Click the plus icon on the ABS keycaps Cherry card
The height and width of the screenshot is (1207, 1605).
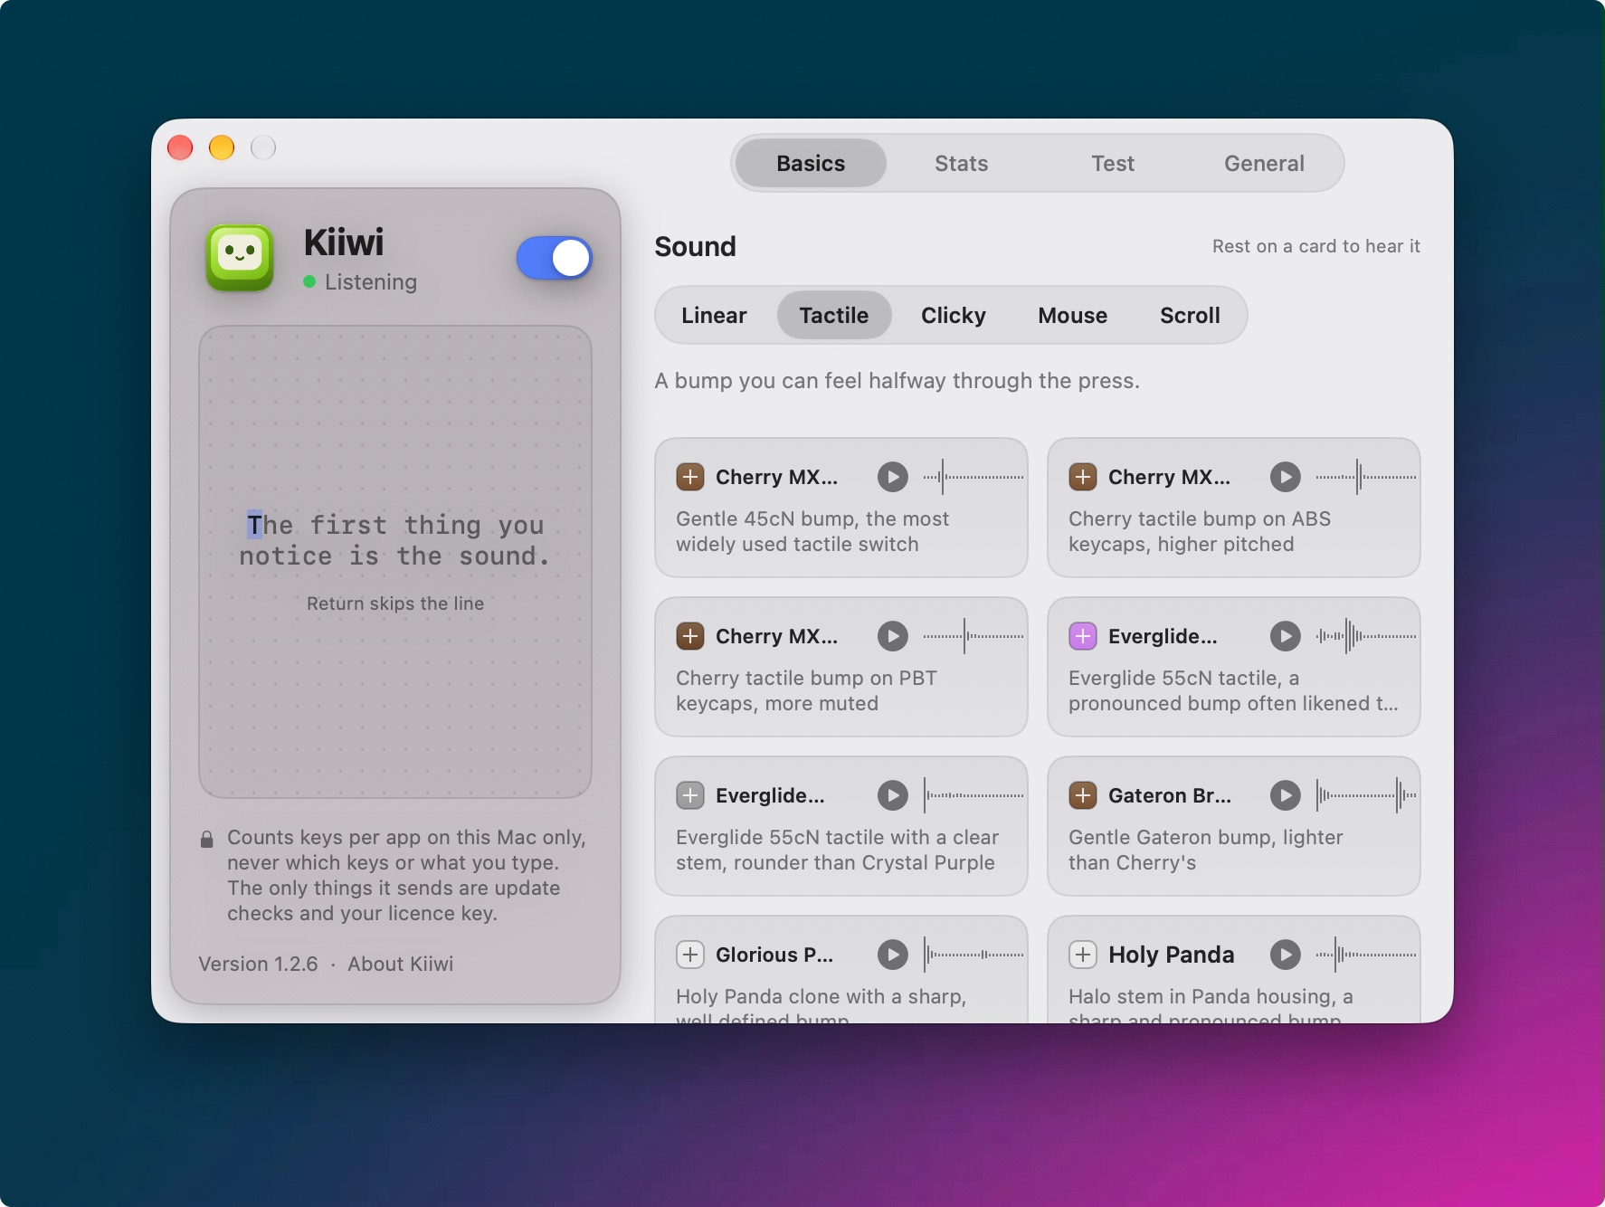pos(1083,477)
